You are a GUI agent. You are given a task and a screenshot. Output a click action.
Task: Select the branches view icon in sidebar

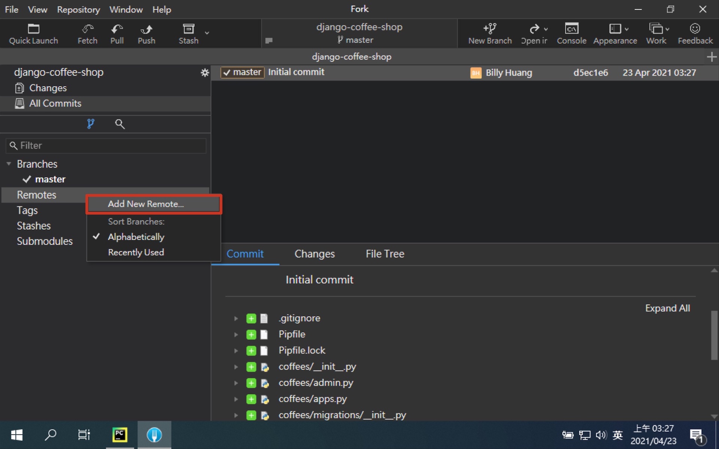click(91, 124)
